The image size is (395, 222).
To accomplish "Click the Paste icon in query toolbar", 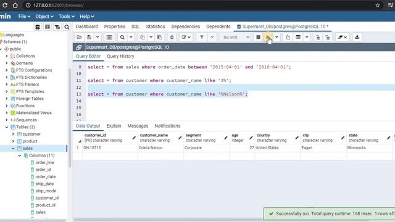I will pos(159,37).
